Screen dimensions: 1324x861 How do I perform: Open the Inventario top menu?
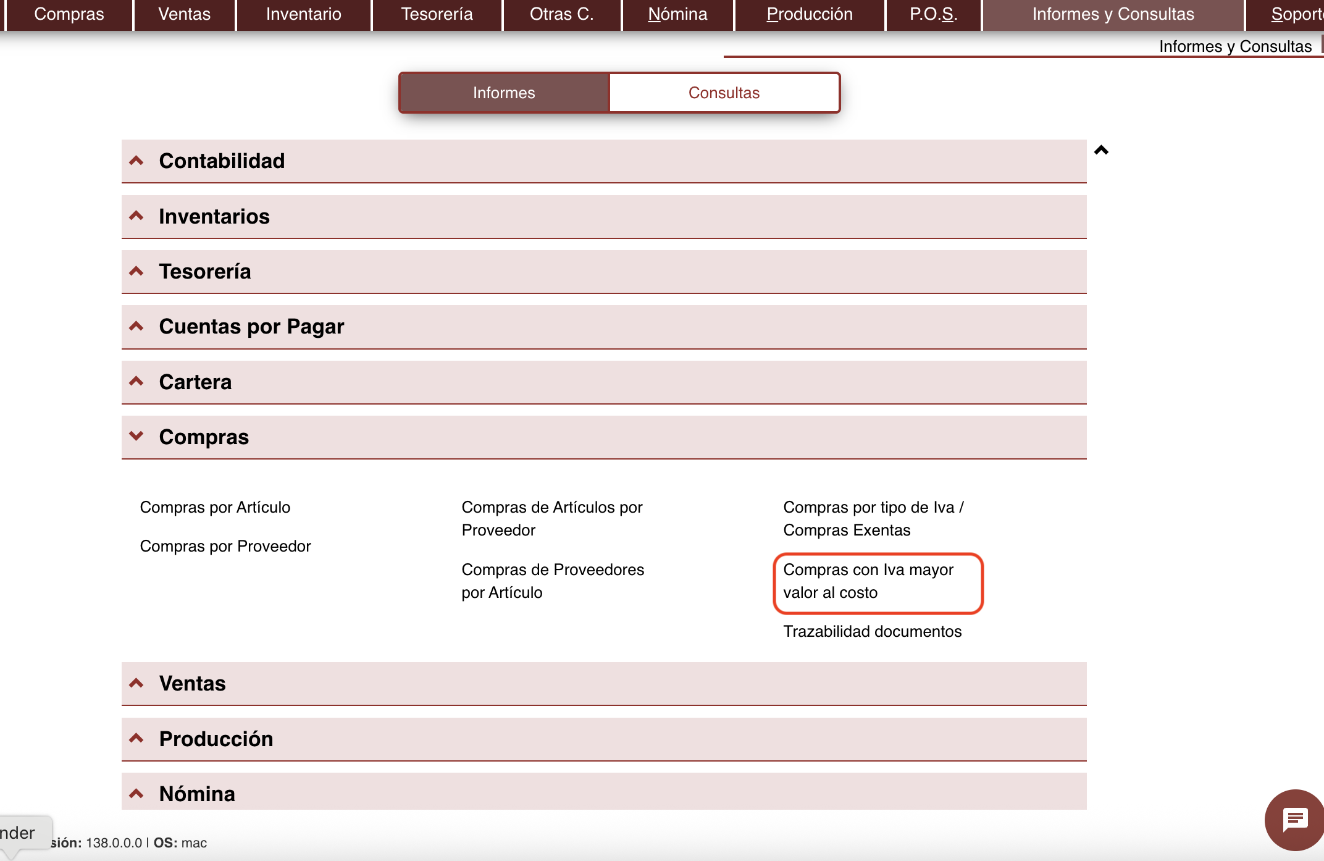coord(303,14)
